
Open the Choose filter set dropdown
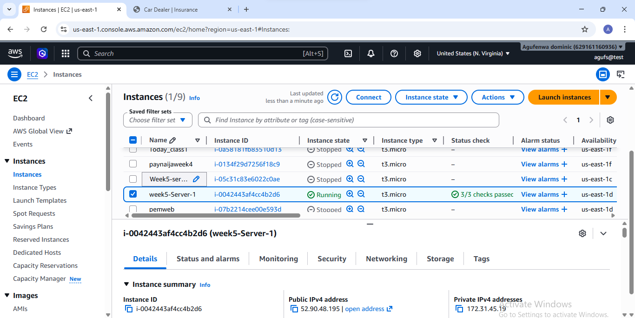158,119
